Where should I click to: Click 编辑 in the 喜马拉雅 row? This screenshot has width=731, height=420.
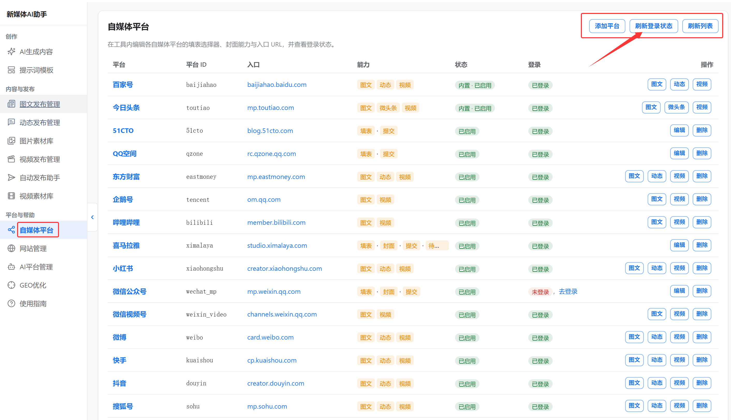coord(679,245)
